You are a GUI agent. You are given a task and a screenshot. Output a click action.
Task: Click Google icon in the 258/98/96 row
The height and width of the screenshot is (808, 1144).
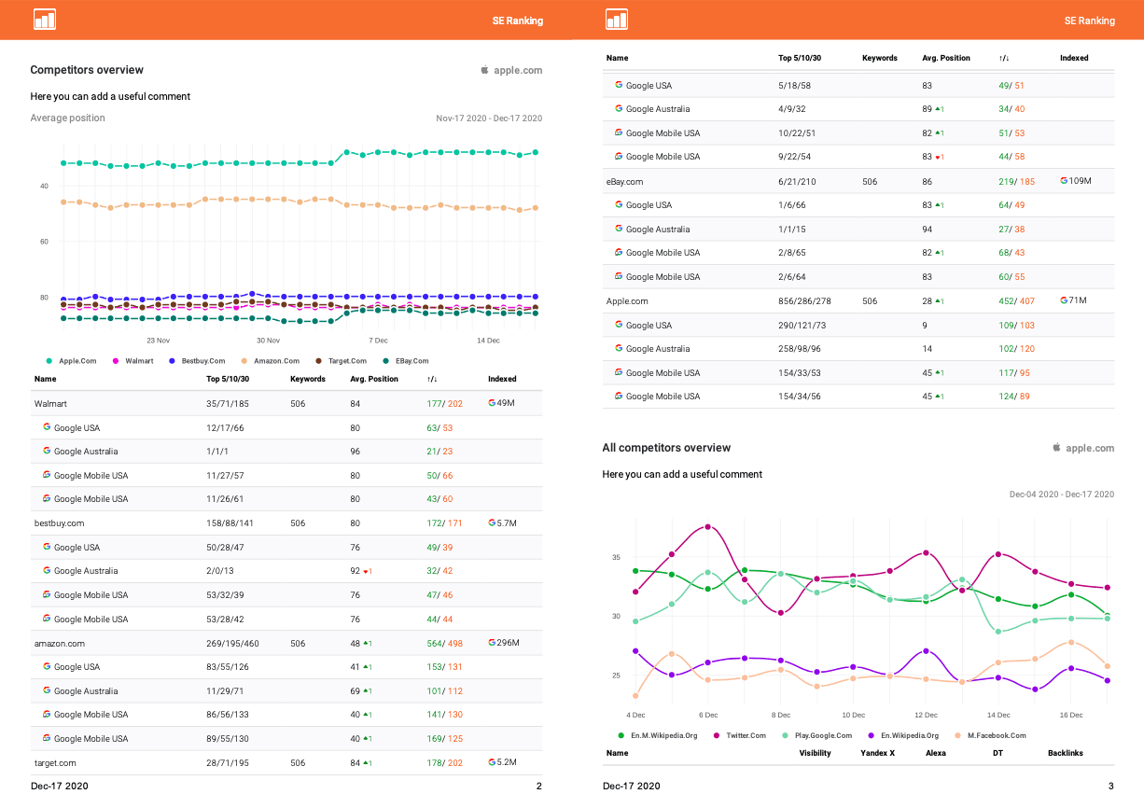coord(619,348)
